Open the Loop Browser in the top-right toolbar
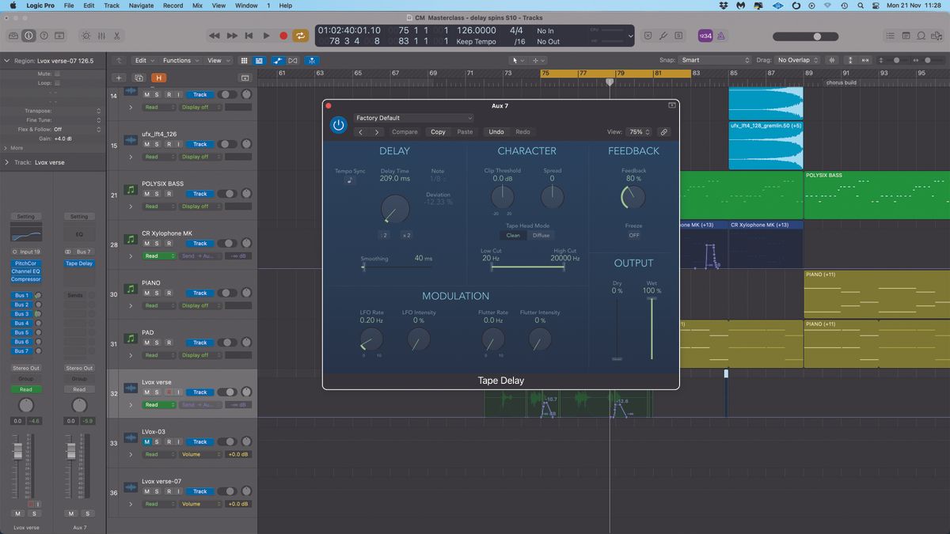 point(921,36)
